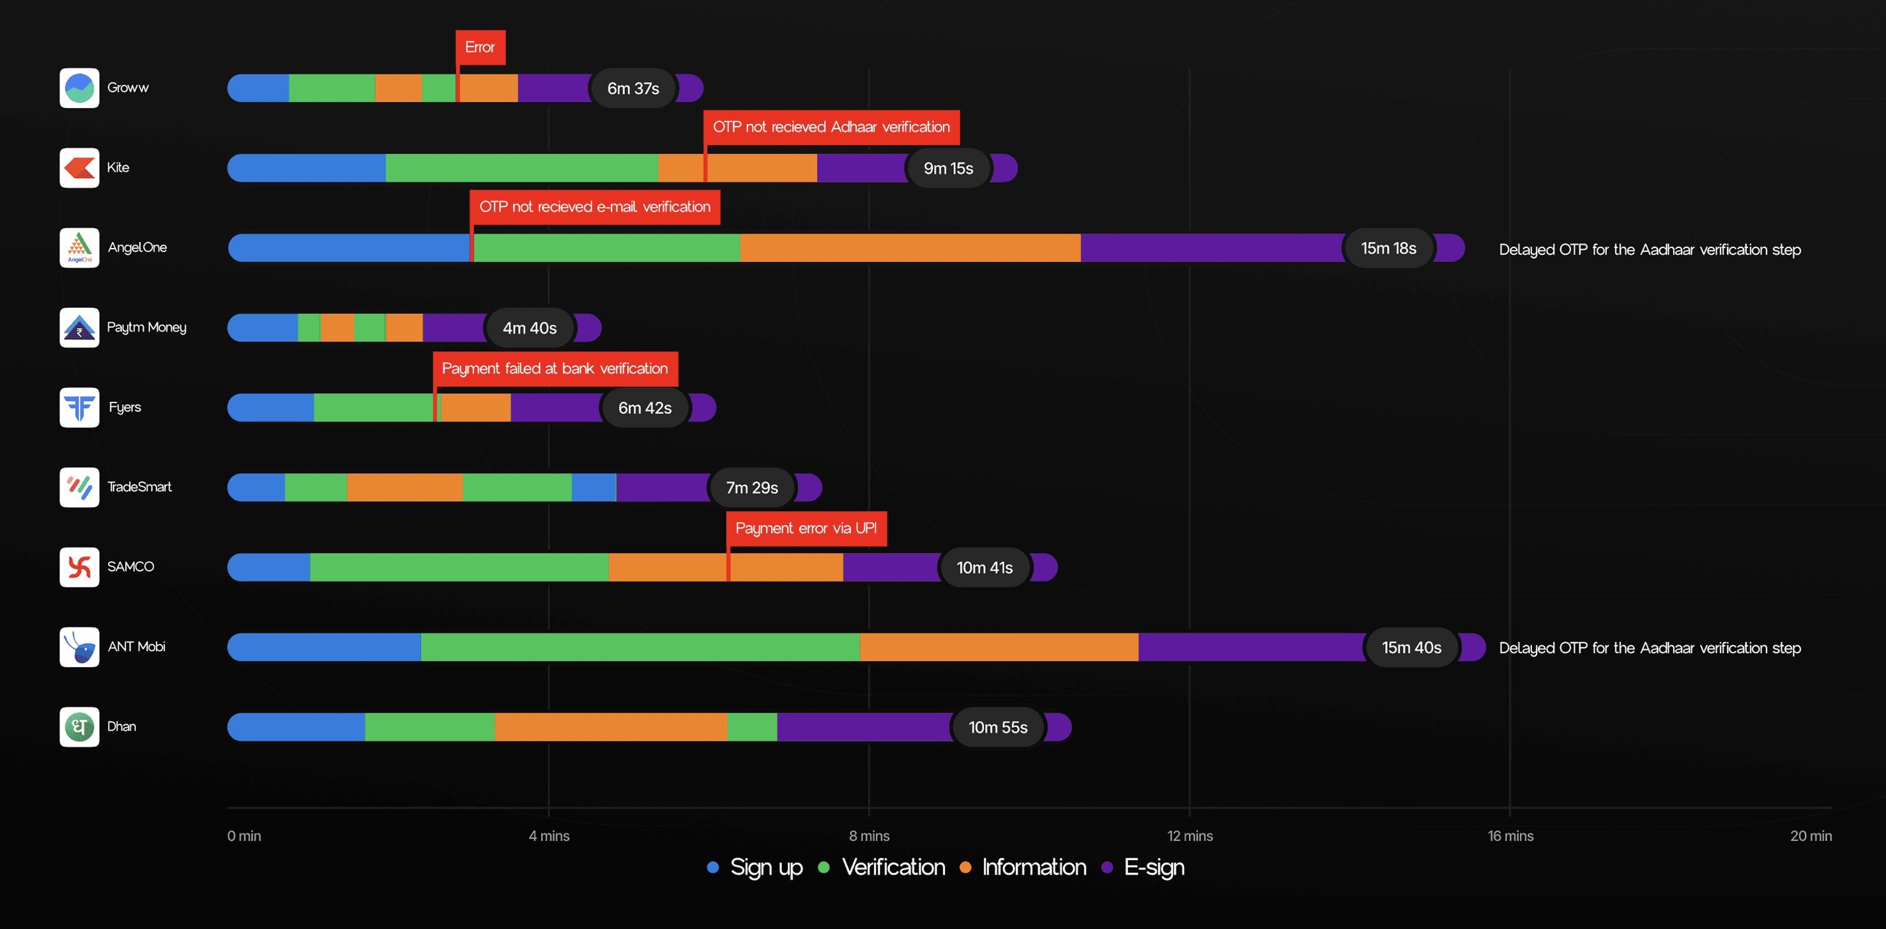Select the "Payment error via UPI" flag
This screenshot has height=929, width=1886.
tap(806, 528)
